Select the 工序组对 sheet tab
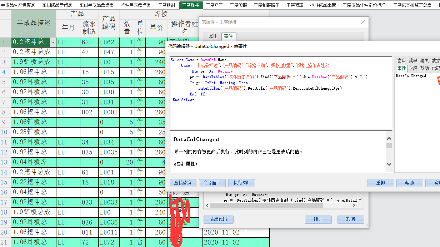This screenshot has width=440, height=247. (166, 5)
